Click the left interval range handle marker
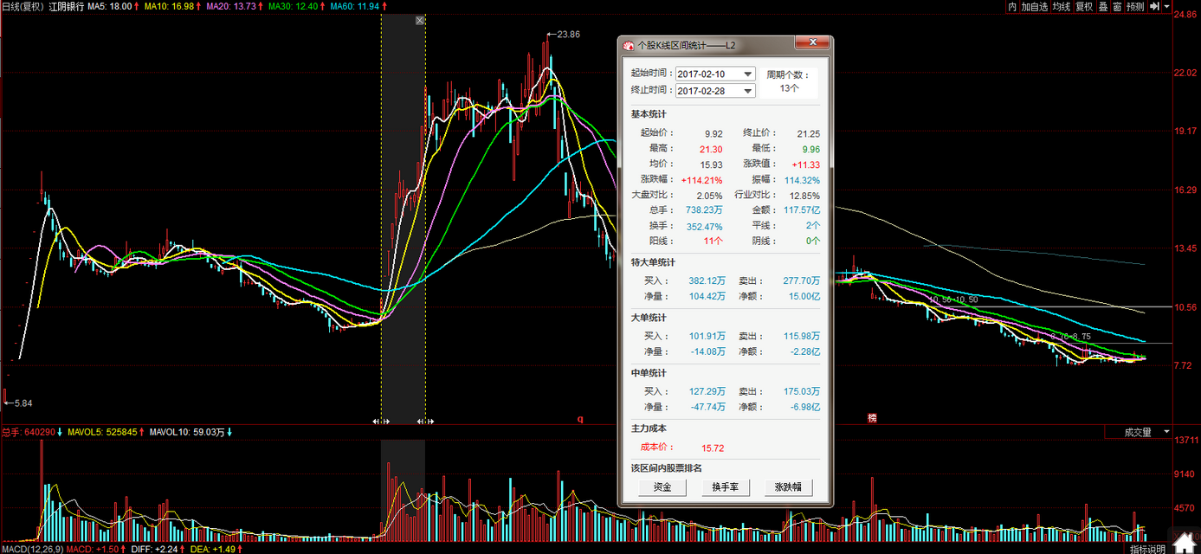The width and height of the screenshot is (1201, 554). point(381,422)
